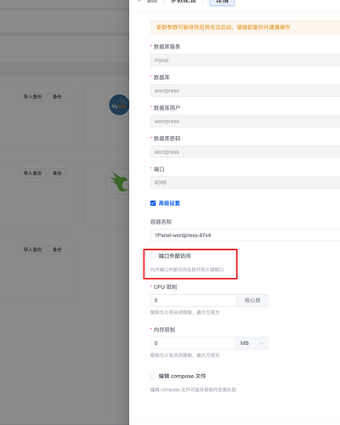340x425 pixels.
Task: Click the MySQL app icon
Action: 119,105
